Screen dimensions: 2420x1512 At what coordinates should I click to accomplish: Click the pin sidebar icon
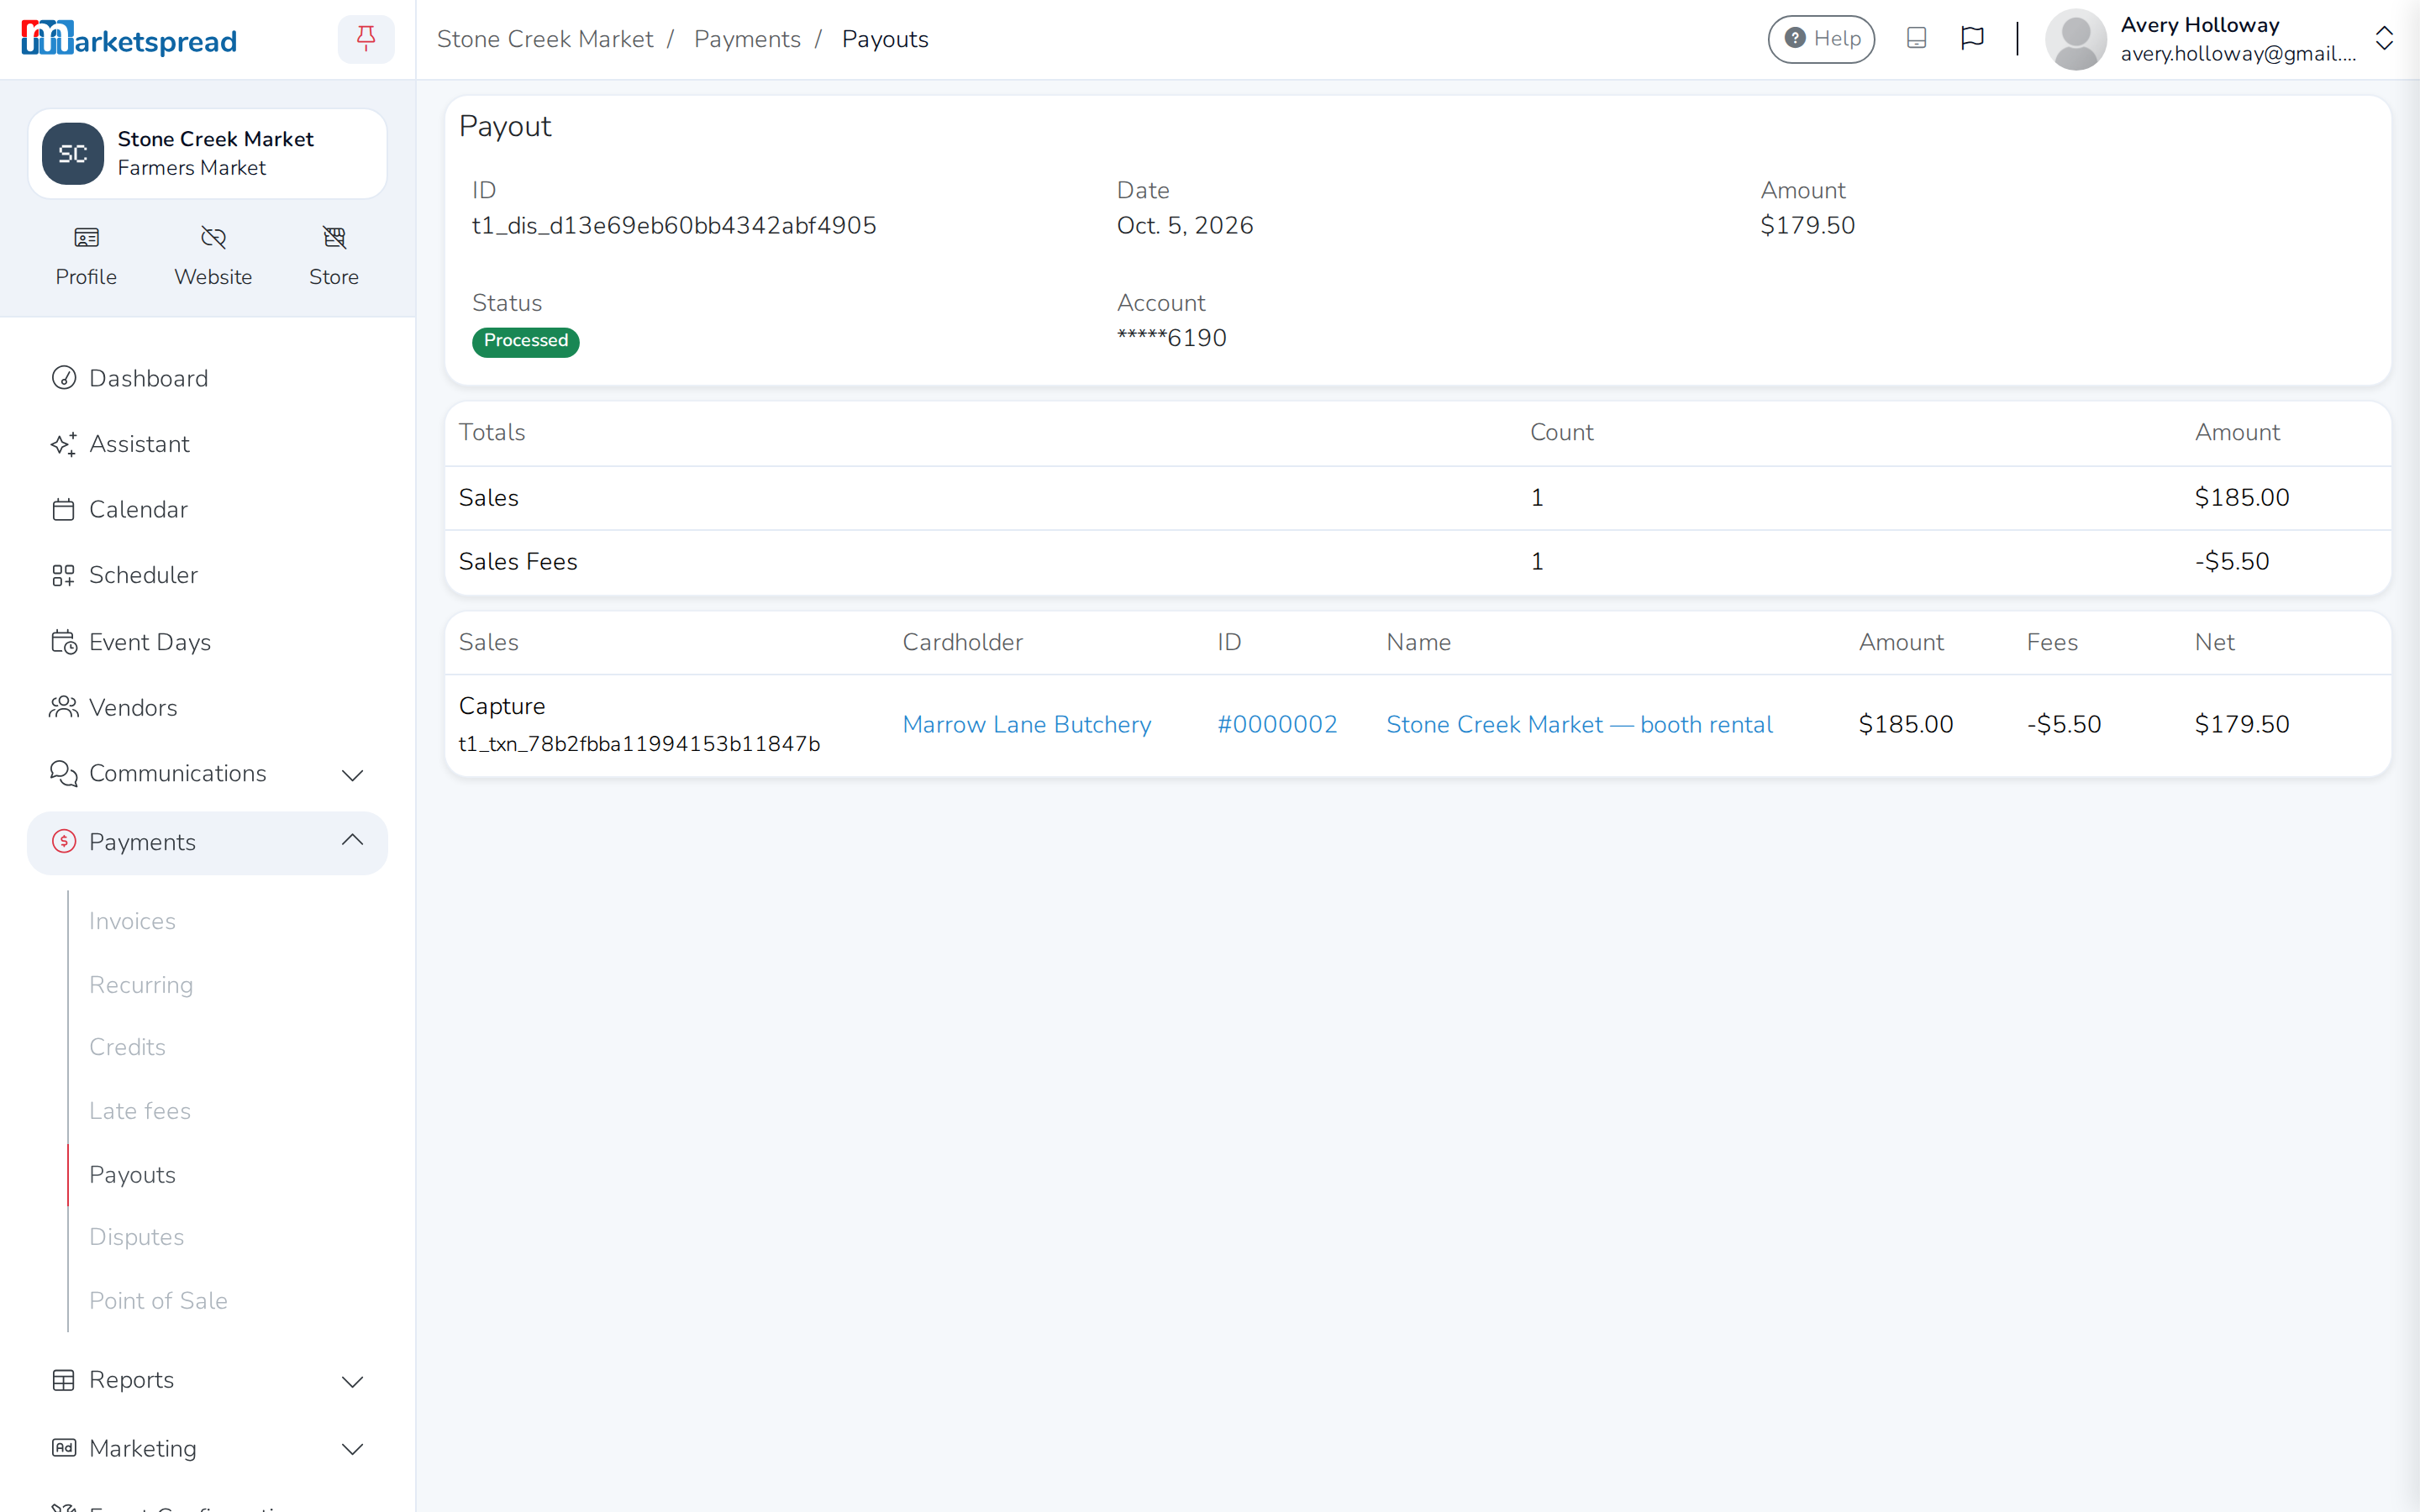tap(366, 39)
